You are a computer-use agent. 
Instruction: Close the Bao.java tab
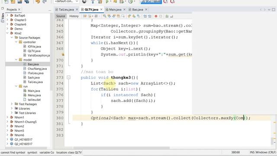(x=146, y=10)
